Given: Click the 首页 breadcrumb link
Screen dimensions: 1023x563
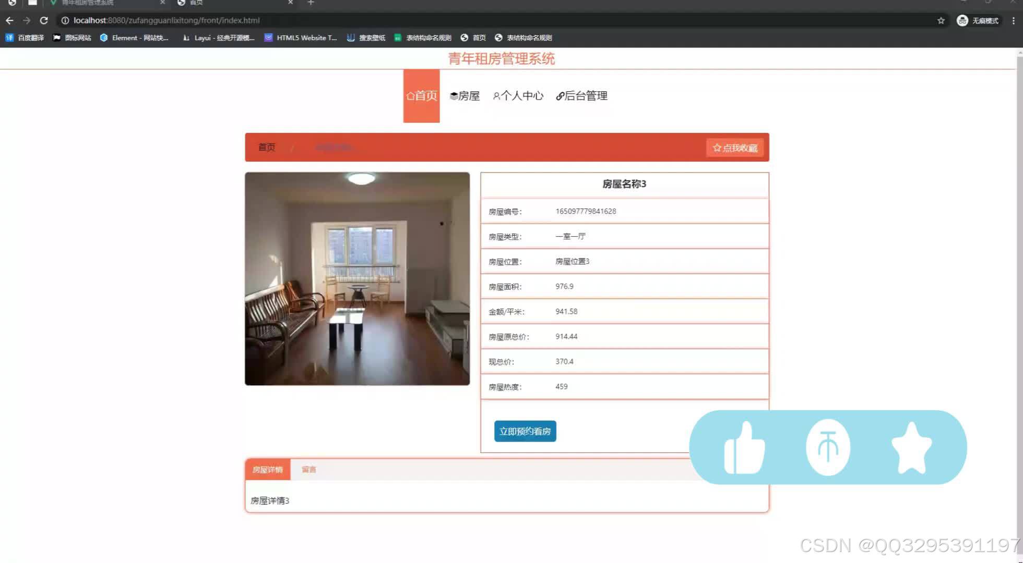Looking at the screenshot, I should tap(266, 148).
